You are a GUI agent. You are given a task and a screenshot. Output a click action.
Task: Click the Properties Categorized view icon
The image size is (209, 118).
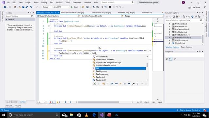167,59
